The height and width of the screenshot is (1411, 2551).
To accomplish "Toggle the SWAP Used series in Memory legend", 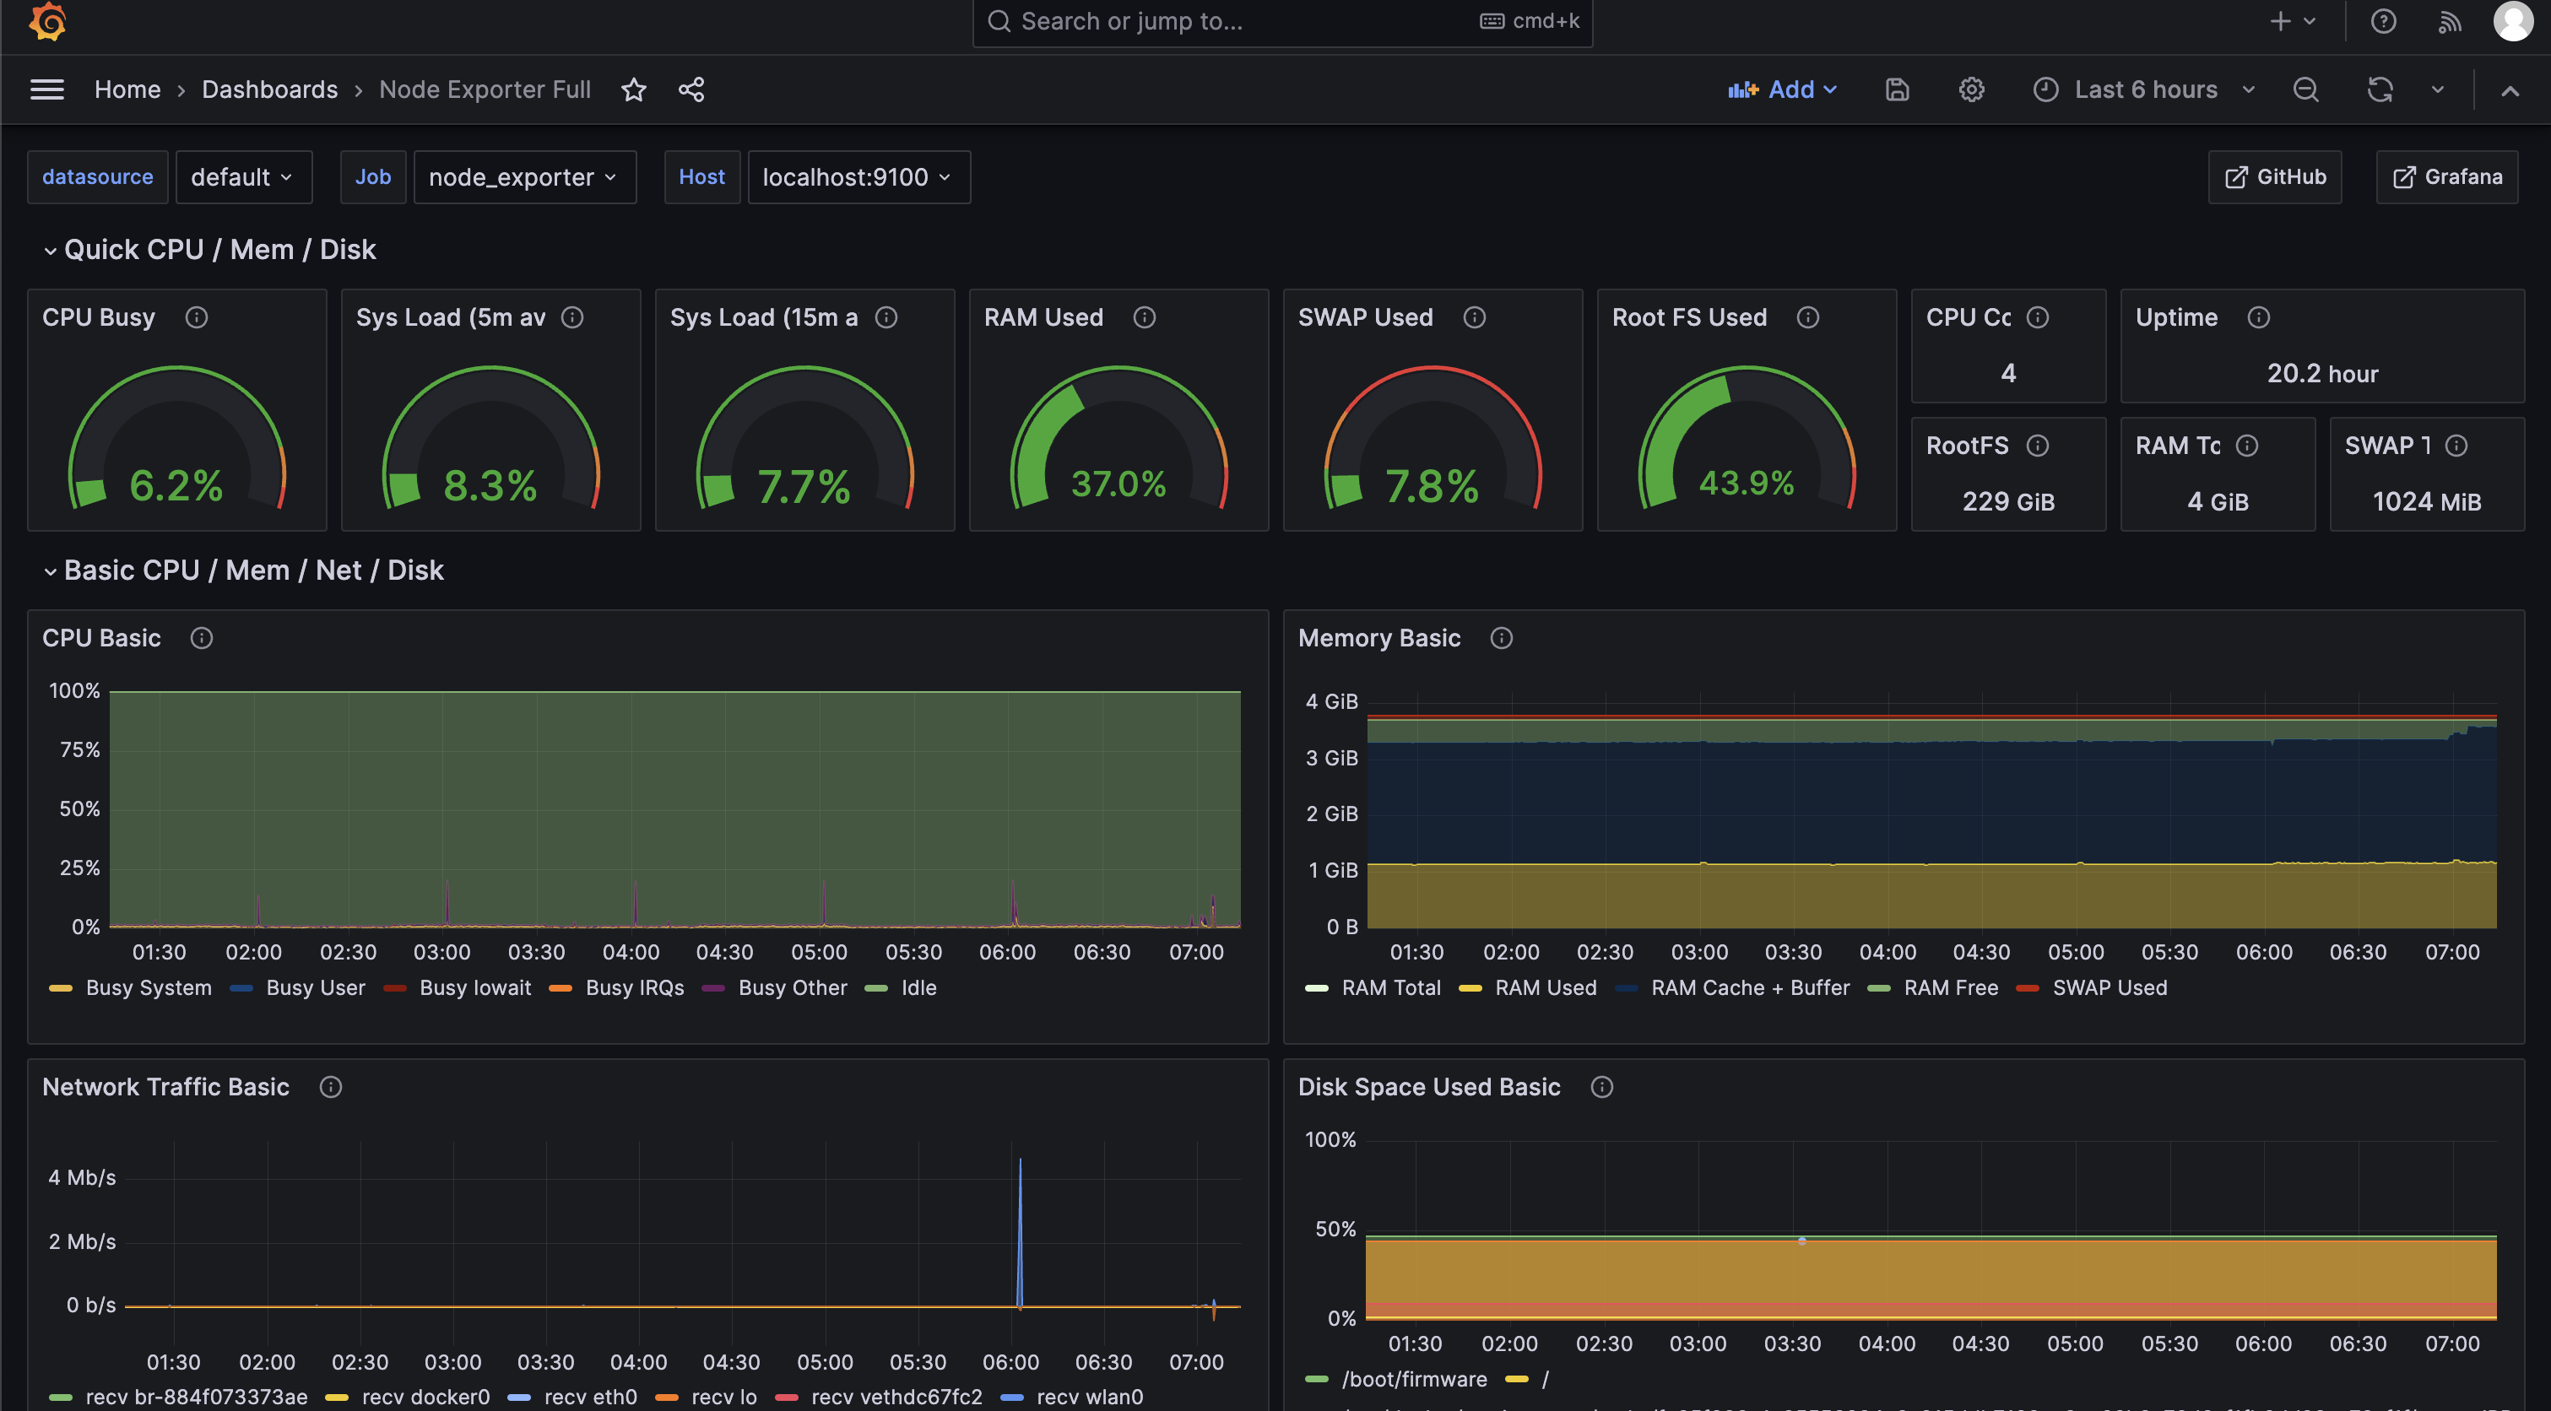I will click(2109, 987).
